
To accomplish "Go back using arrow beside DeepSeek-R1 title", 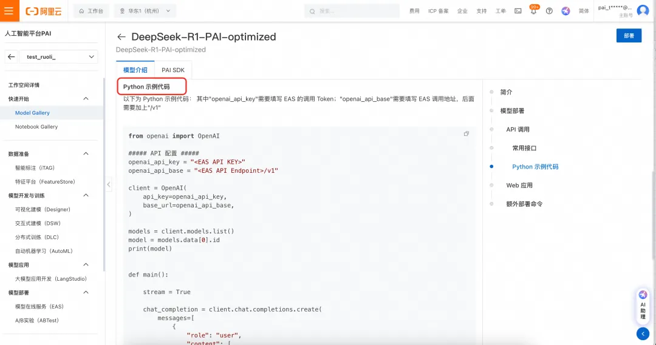I will click(121, 37).
